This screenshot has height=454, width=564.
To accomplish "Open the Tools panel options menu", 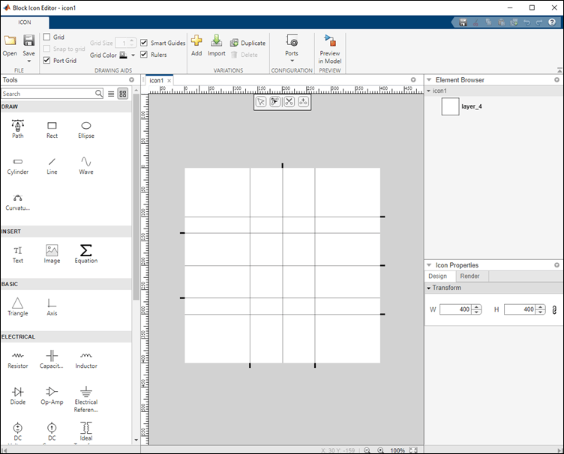I will 132,79.
